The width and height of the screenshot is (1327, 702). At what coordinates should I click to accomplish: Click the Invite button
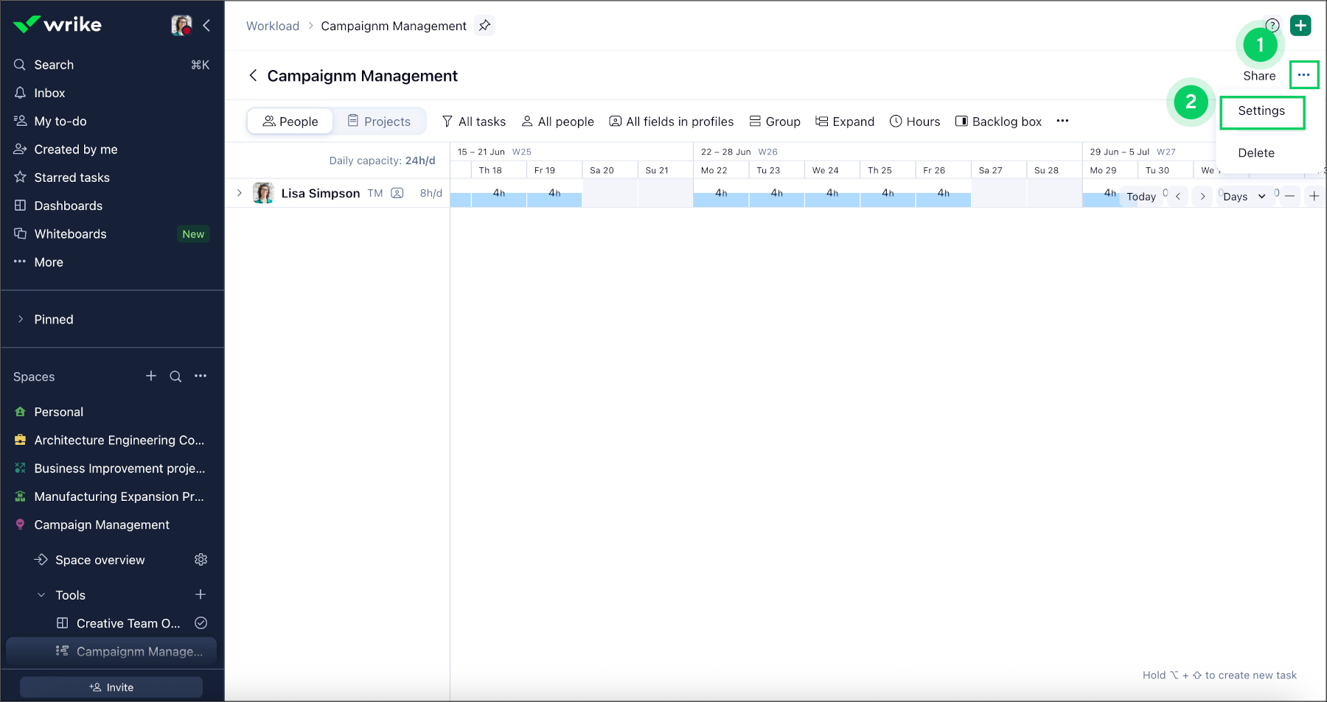tap(111, 687)
